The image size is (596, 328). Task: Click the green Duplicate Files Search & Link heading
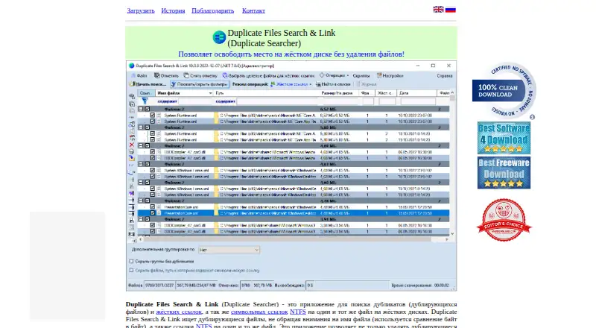(282, 38)
